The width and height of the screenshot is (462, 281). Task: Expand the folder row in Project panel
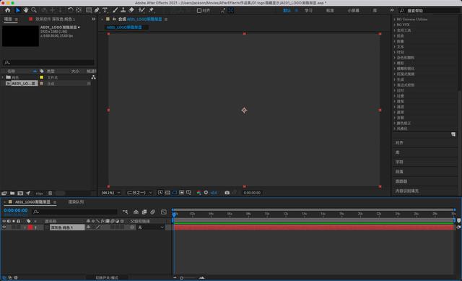tap(3, 77)
